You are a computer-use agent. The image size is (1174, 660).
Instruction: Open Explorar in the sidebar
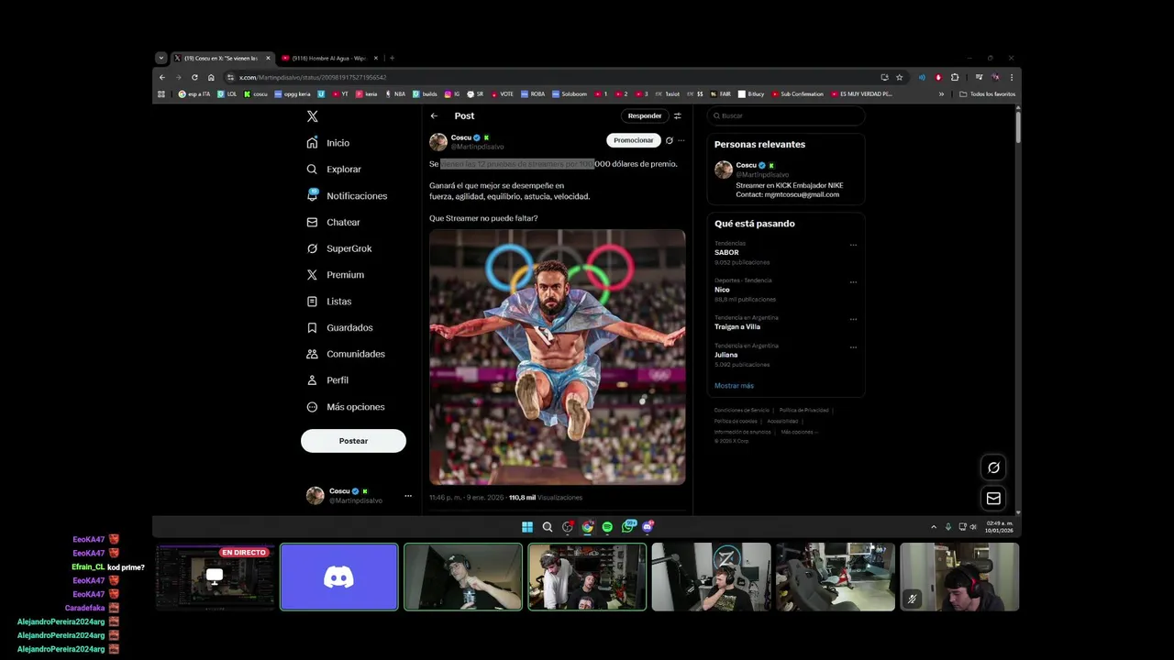(334, 170)
